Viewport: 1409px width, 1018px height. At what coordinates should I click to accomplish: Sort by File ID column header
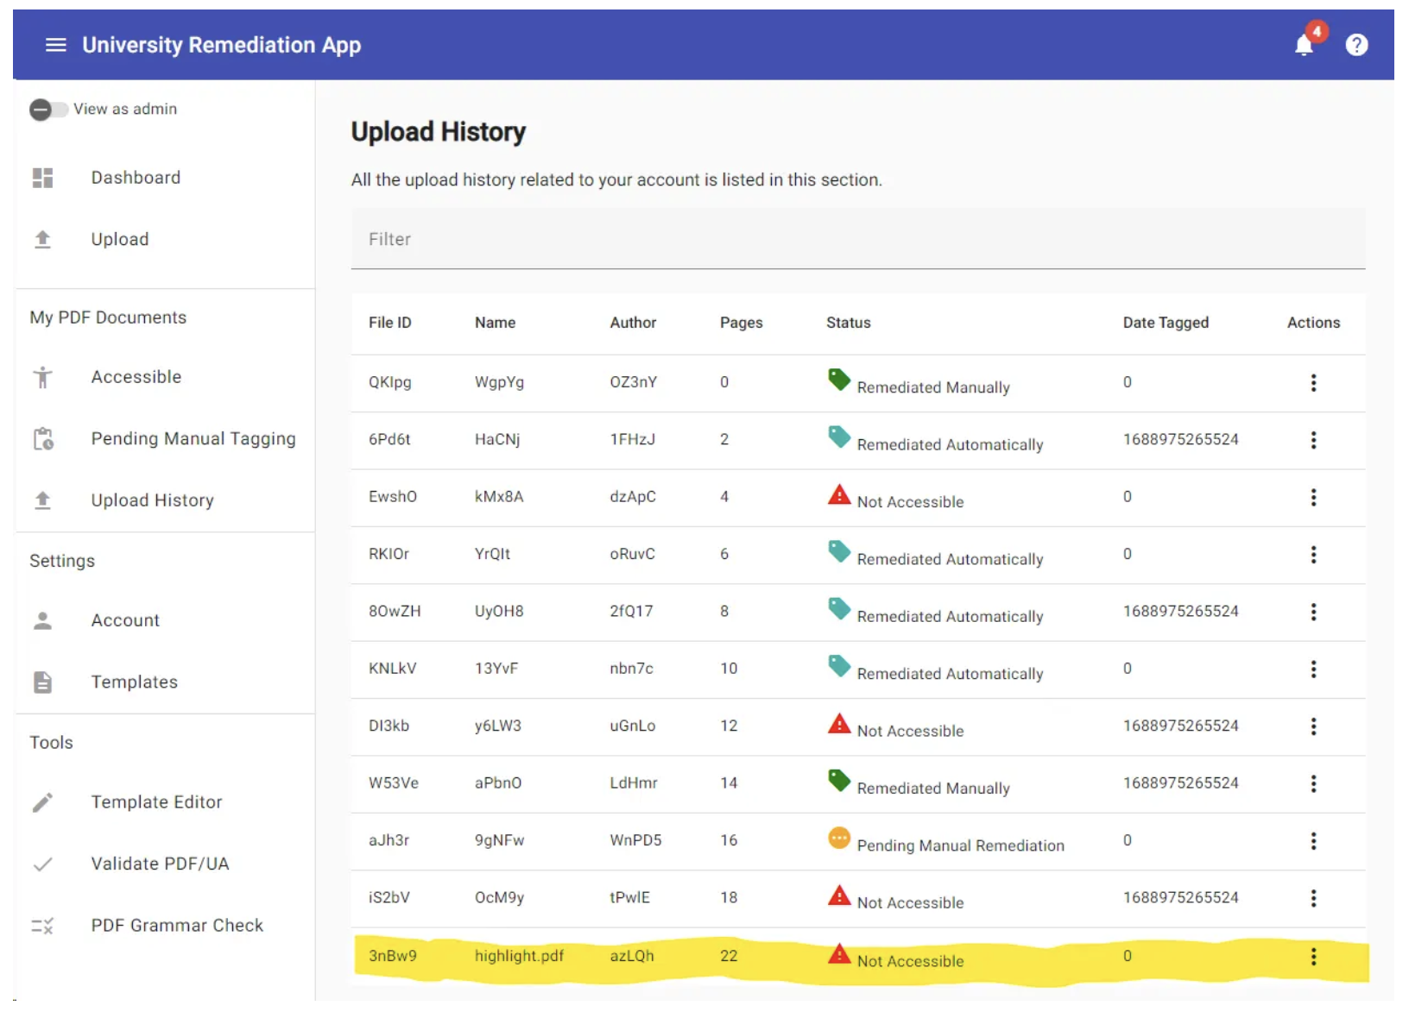[390, 323]
